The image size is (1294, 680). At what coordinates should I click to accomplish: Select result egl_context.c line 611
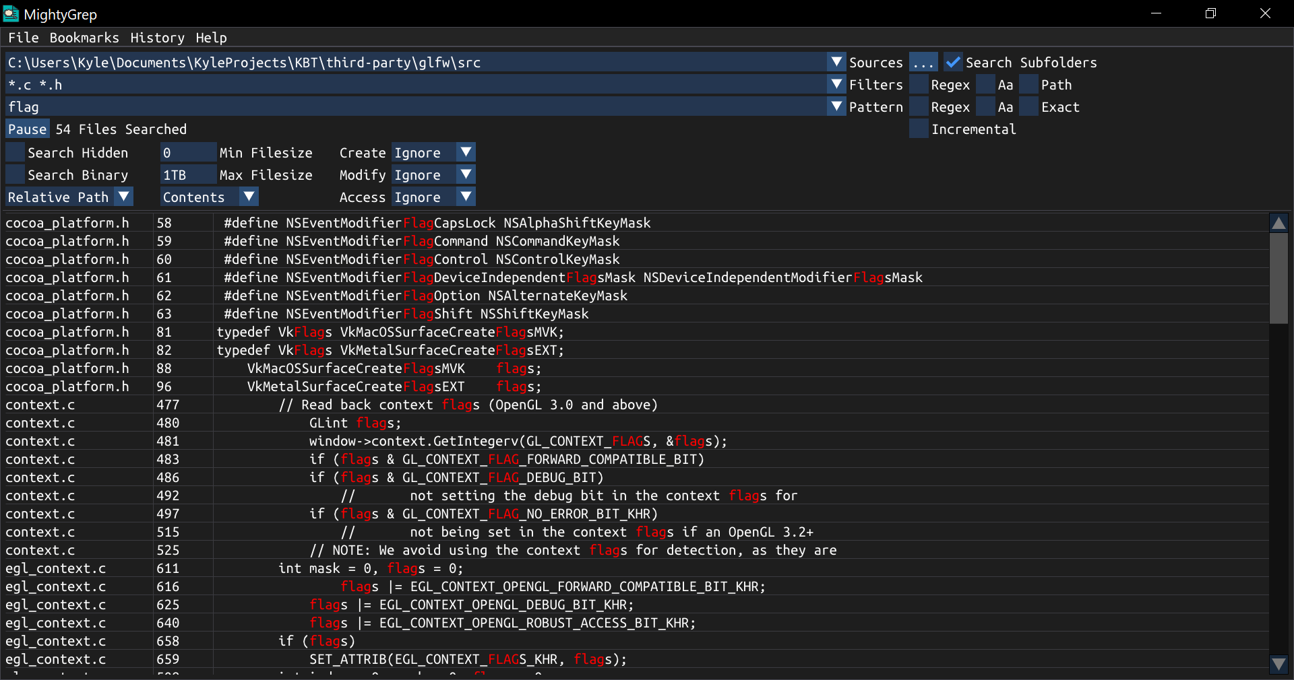636,568
